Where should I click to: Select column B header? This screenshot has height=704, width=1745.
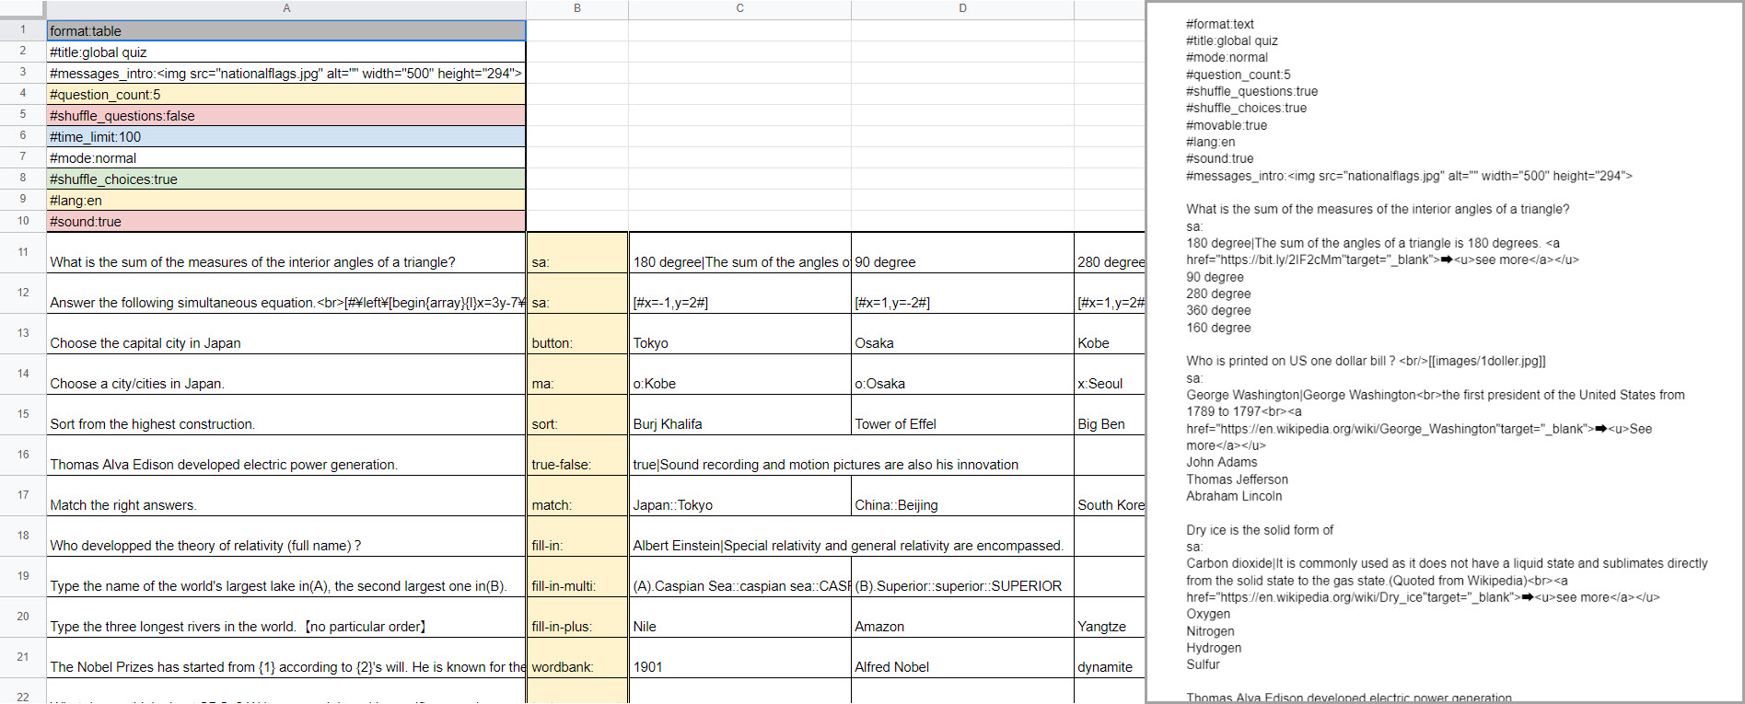pos(576,8)
